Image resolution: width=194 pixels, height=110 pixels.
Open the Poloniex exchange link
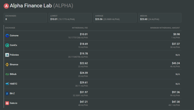[x=14, y=55]
